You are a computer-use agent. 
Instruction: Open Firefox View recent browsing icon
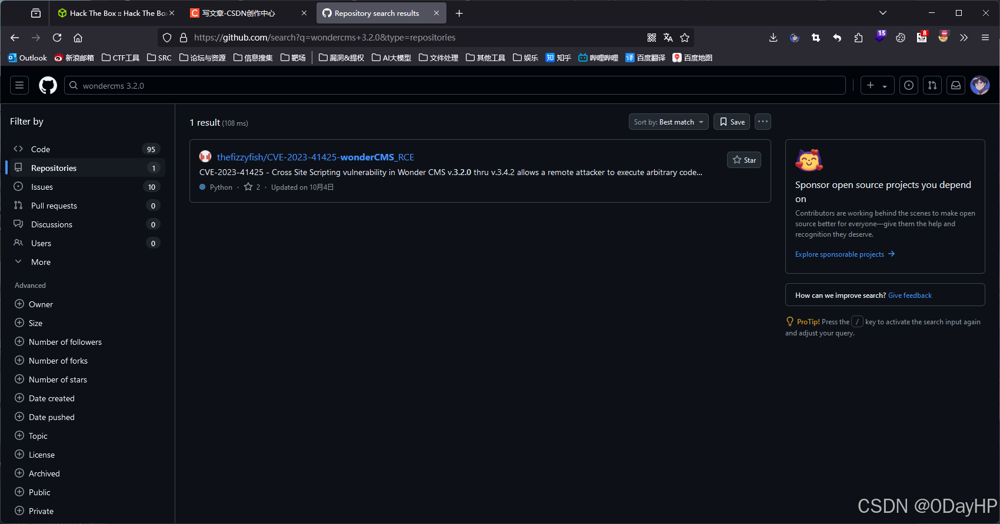36,13
